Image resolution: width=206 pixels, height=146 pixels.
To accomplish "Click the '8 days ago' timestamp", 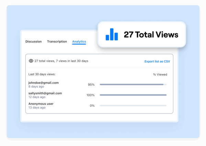I will pyautogui.click(x=37, y=87).
